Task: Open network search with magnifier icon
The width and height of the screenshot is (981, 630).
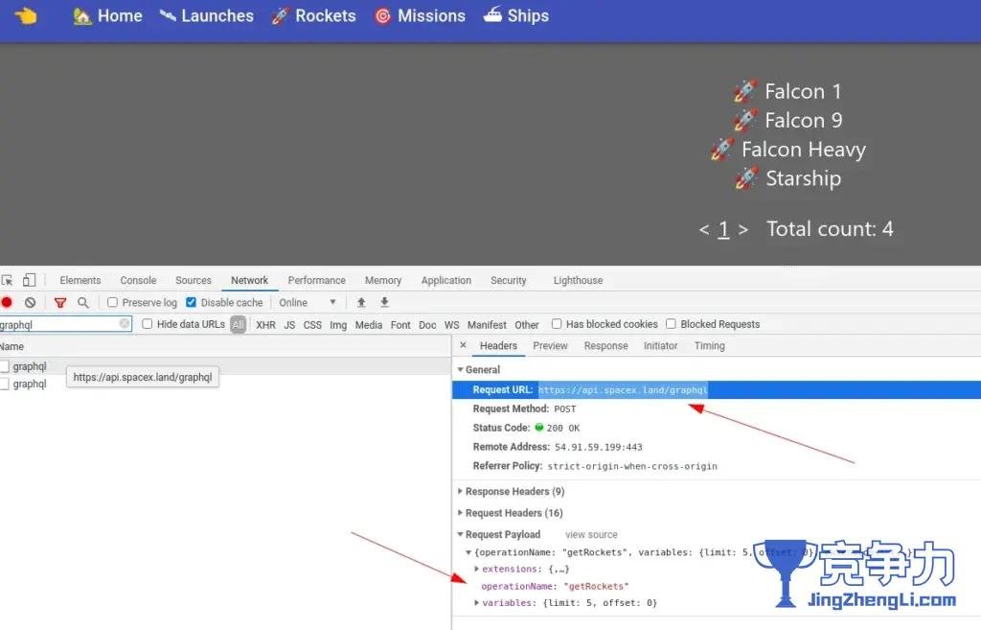Action: click(x=83, y=303)
